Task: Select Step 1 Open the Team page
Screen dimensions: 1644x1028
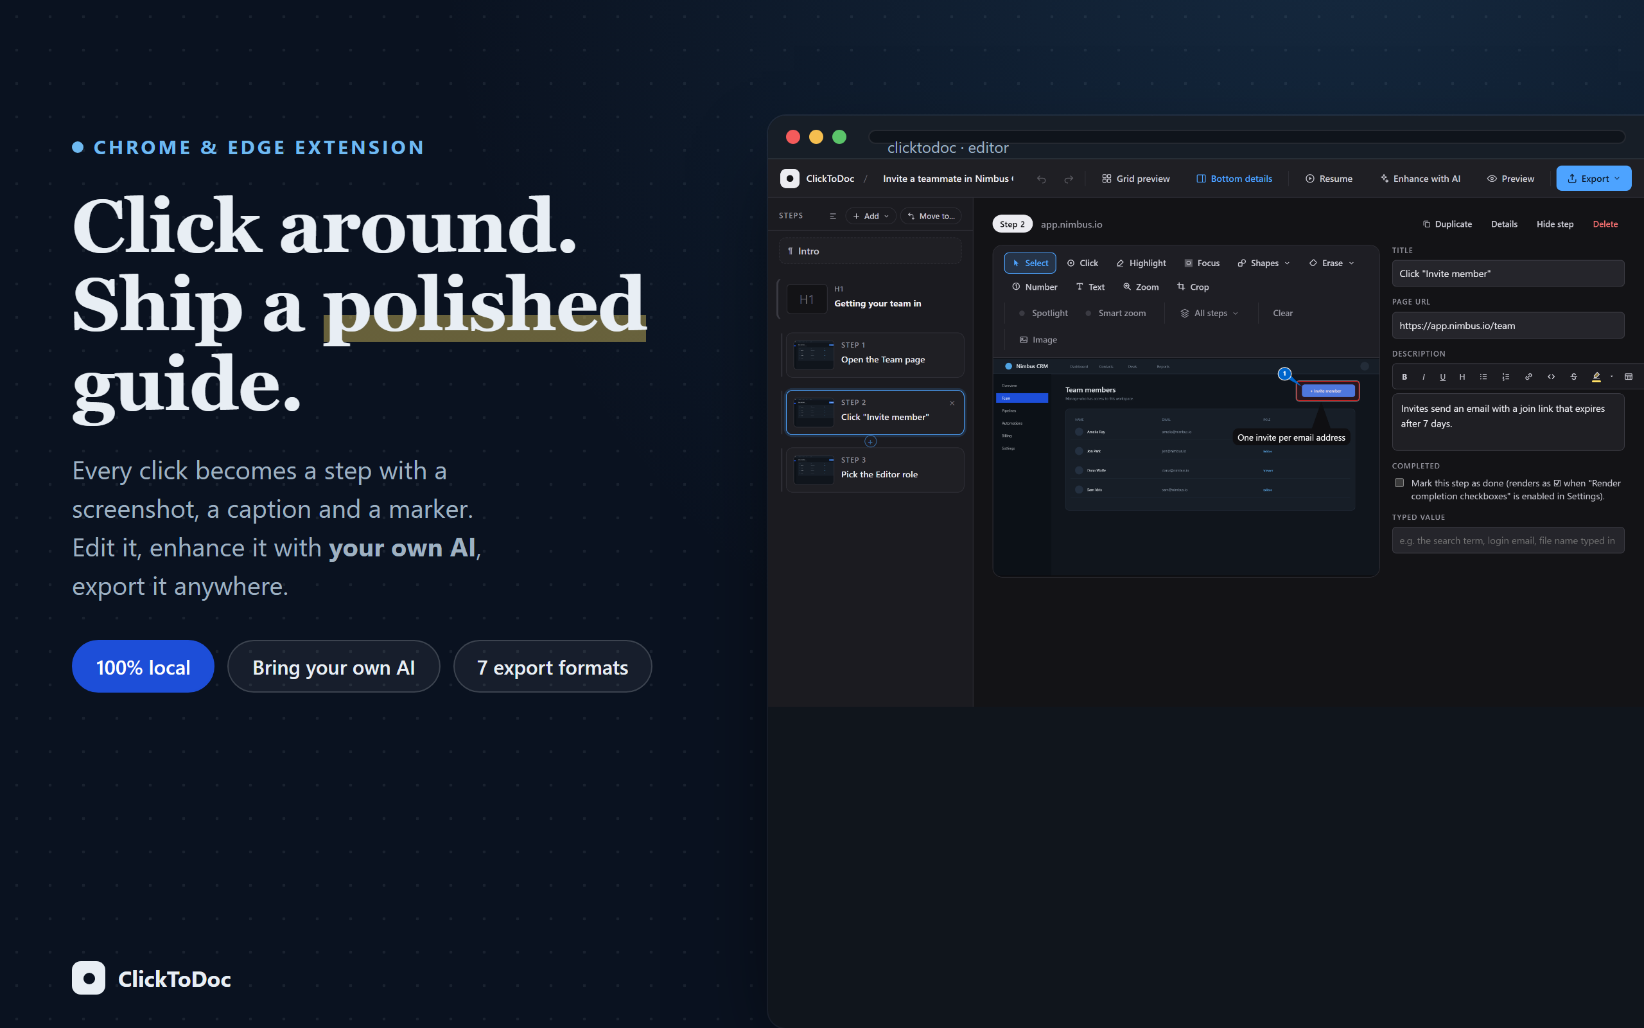Action: coord(875,355)
